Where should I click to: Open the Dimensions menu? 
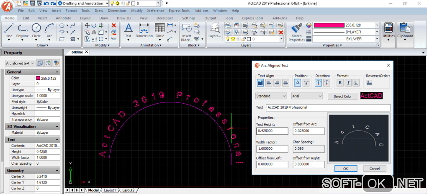tap(117, 10)
